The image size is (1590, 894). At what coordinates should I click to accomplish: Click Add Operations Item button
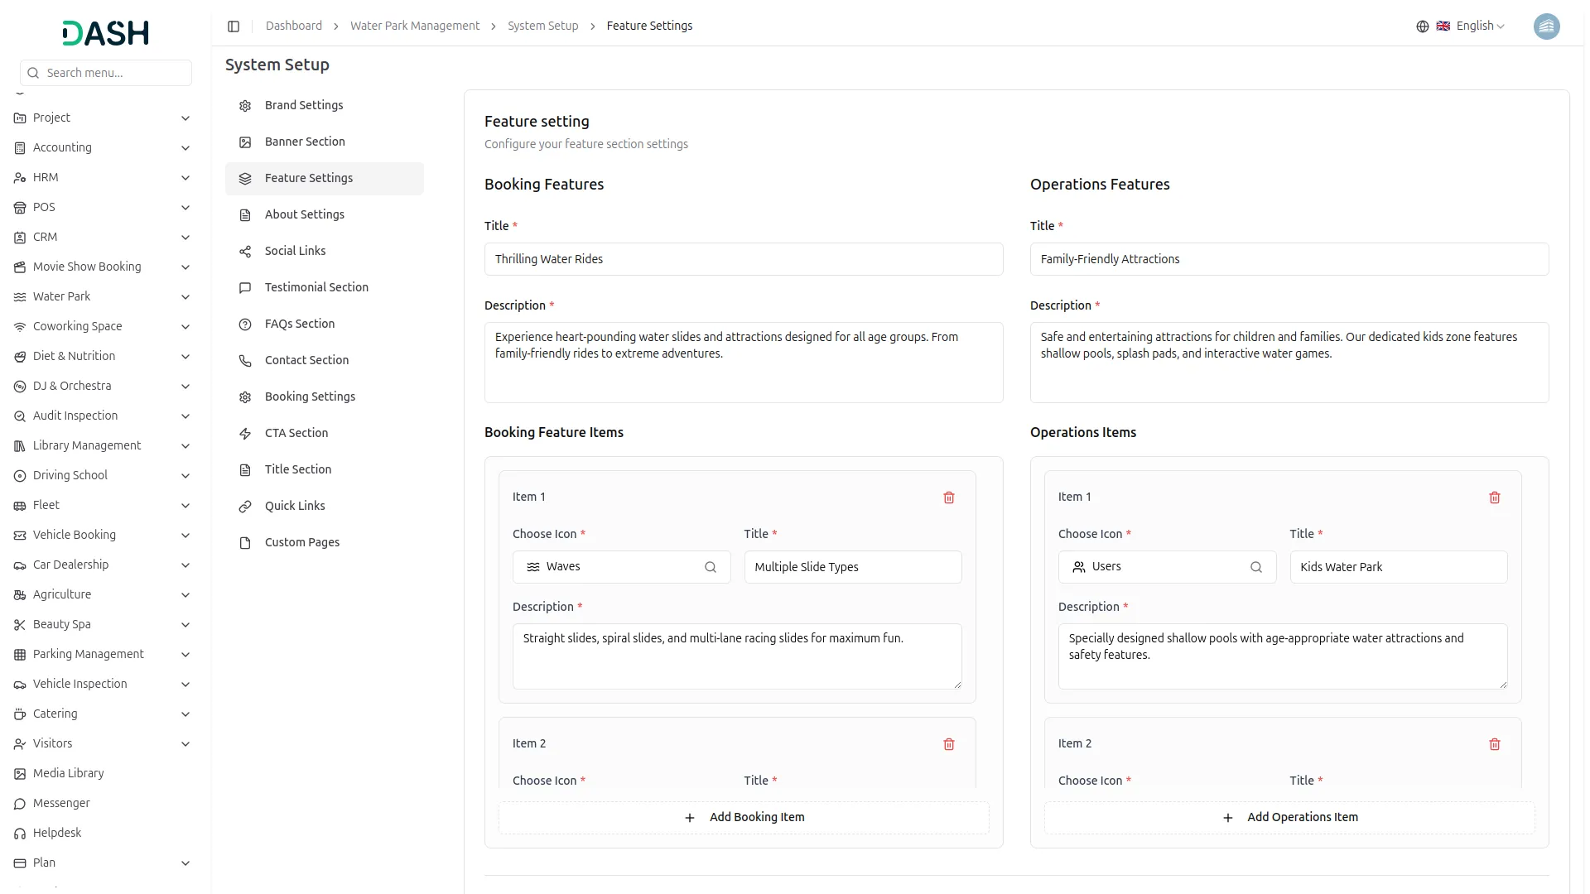click(x=1289, y=817)
